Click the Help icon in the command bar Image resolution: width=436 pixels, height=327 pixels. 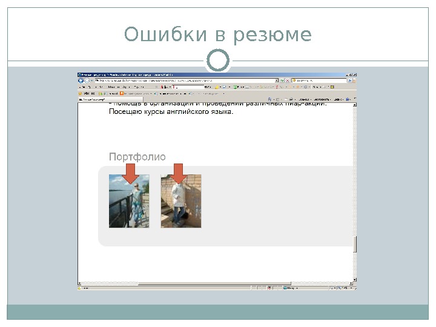[x=348, y=99]
